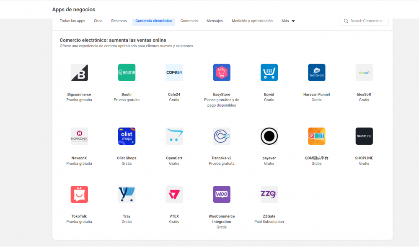Click the SHOPLINE app name
The image size is (419, 251).
point(364,158)
